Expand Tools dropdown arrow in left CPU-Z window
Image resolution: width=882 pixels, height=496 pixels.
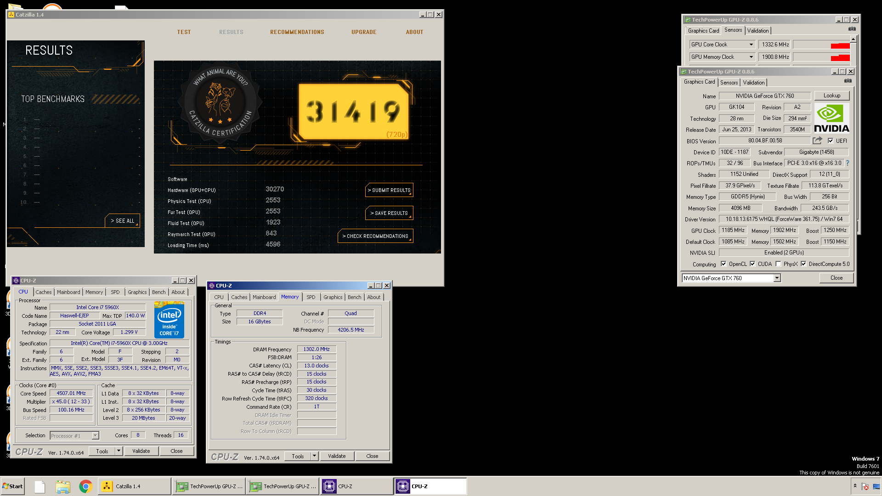click(x=119, y=451)
